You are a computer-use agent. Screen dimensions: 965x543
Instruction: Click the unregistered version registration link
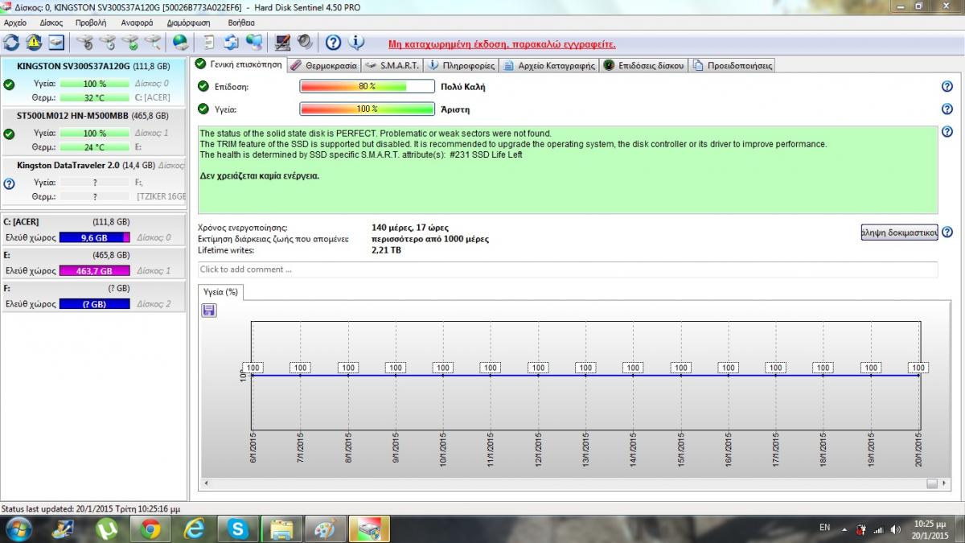(x=502, y=44)
